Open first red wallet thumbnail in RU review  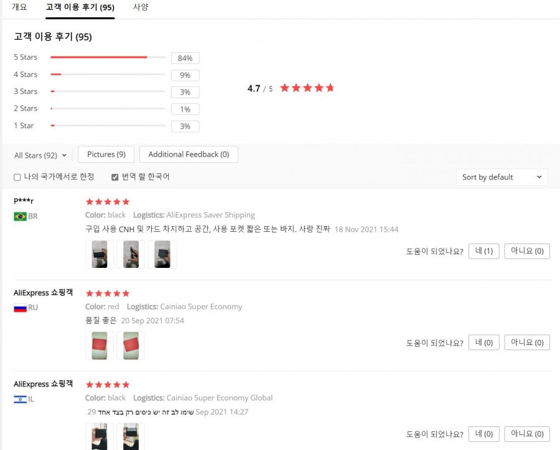[100, 346]
